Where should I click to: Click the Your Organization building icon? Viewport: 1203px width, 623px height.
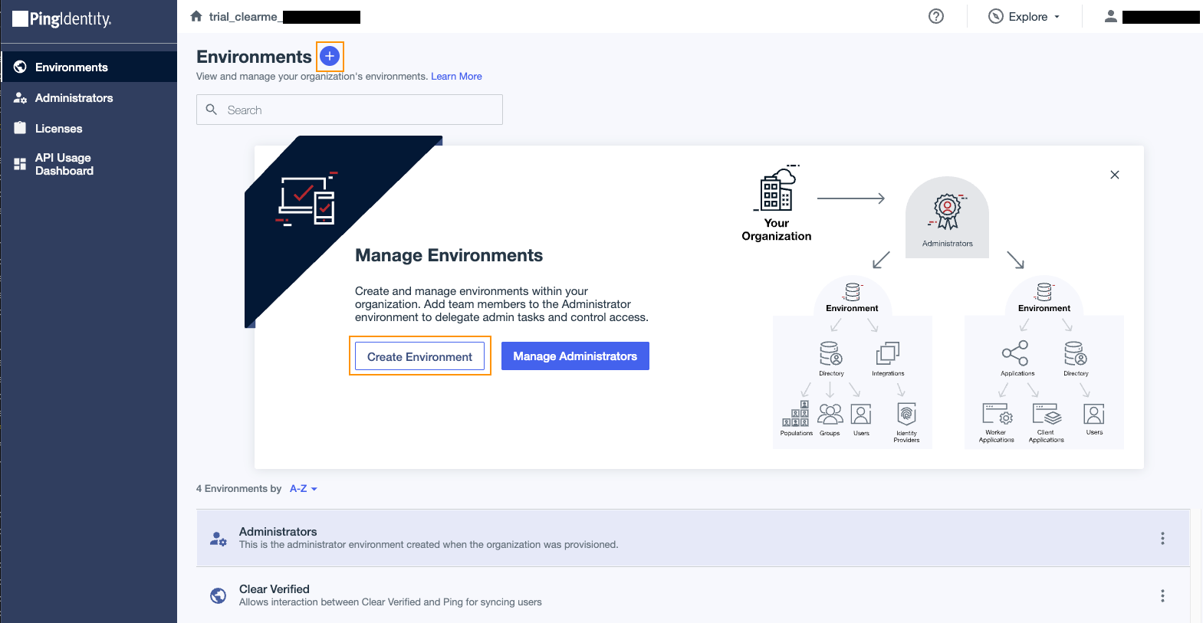tap(777, 189)
